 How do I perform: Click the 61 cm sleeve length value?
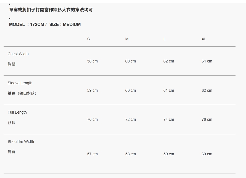169,90
